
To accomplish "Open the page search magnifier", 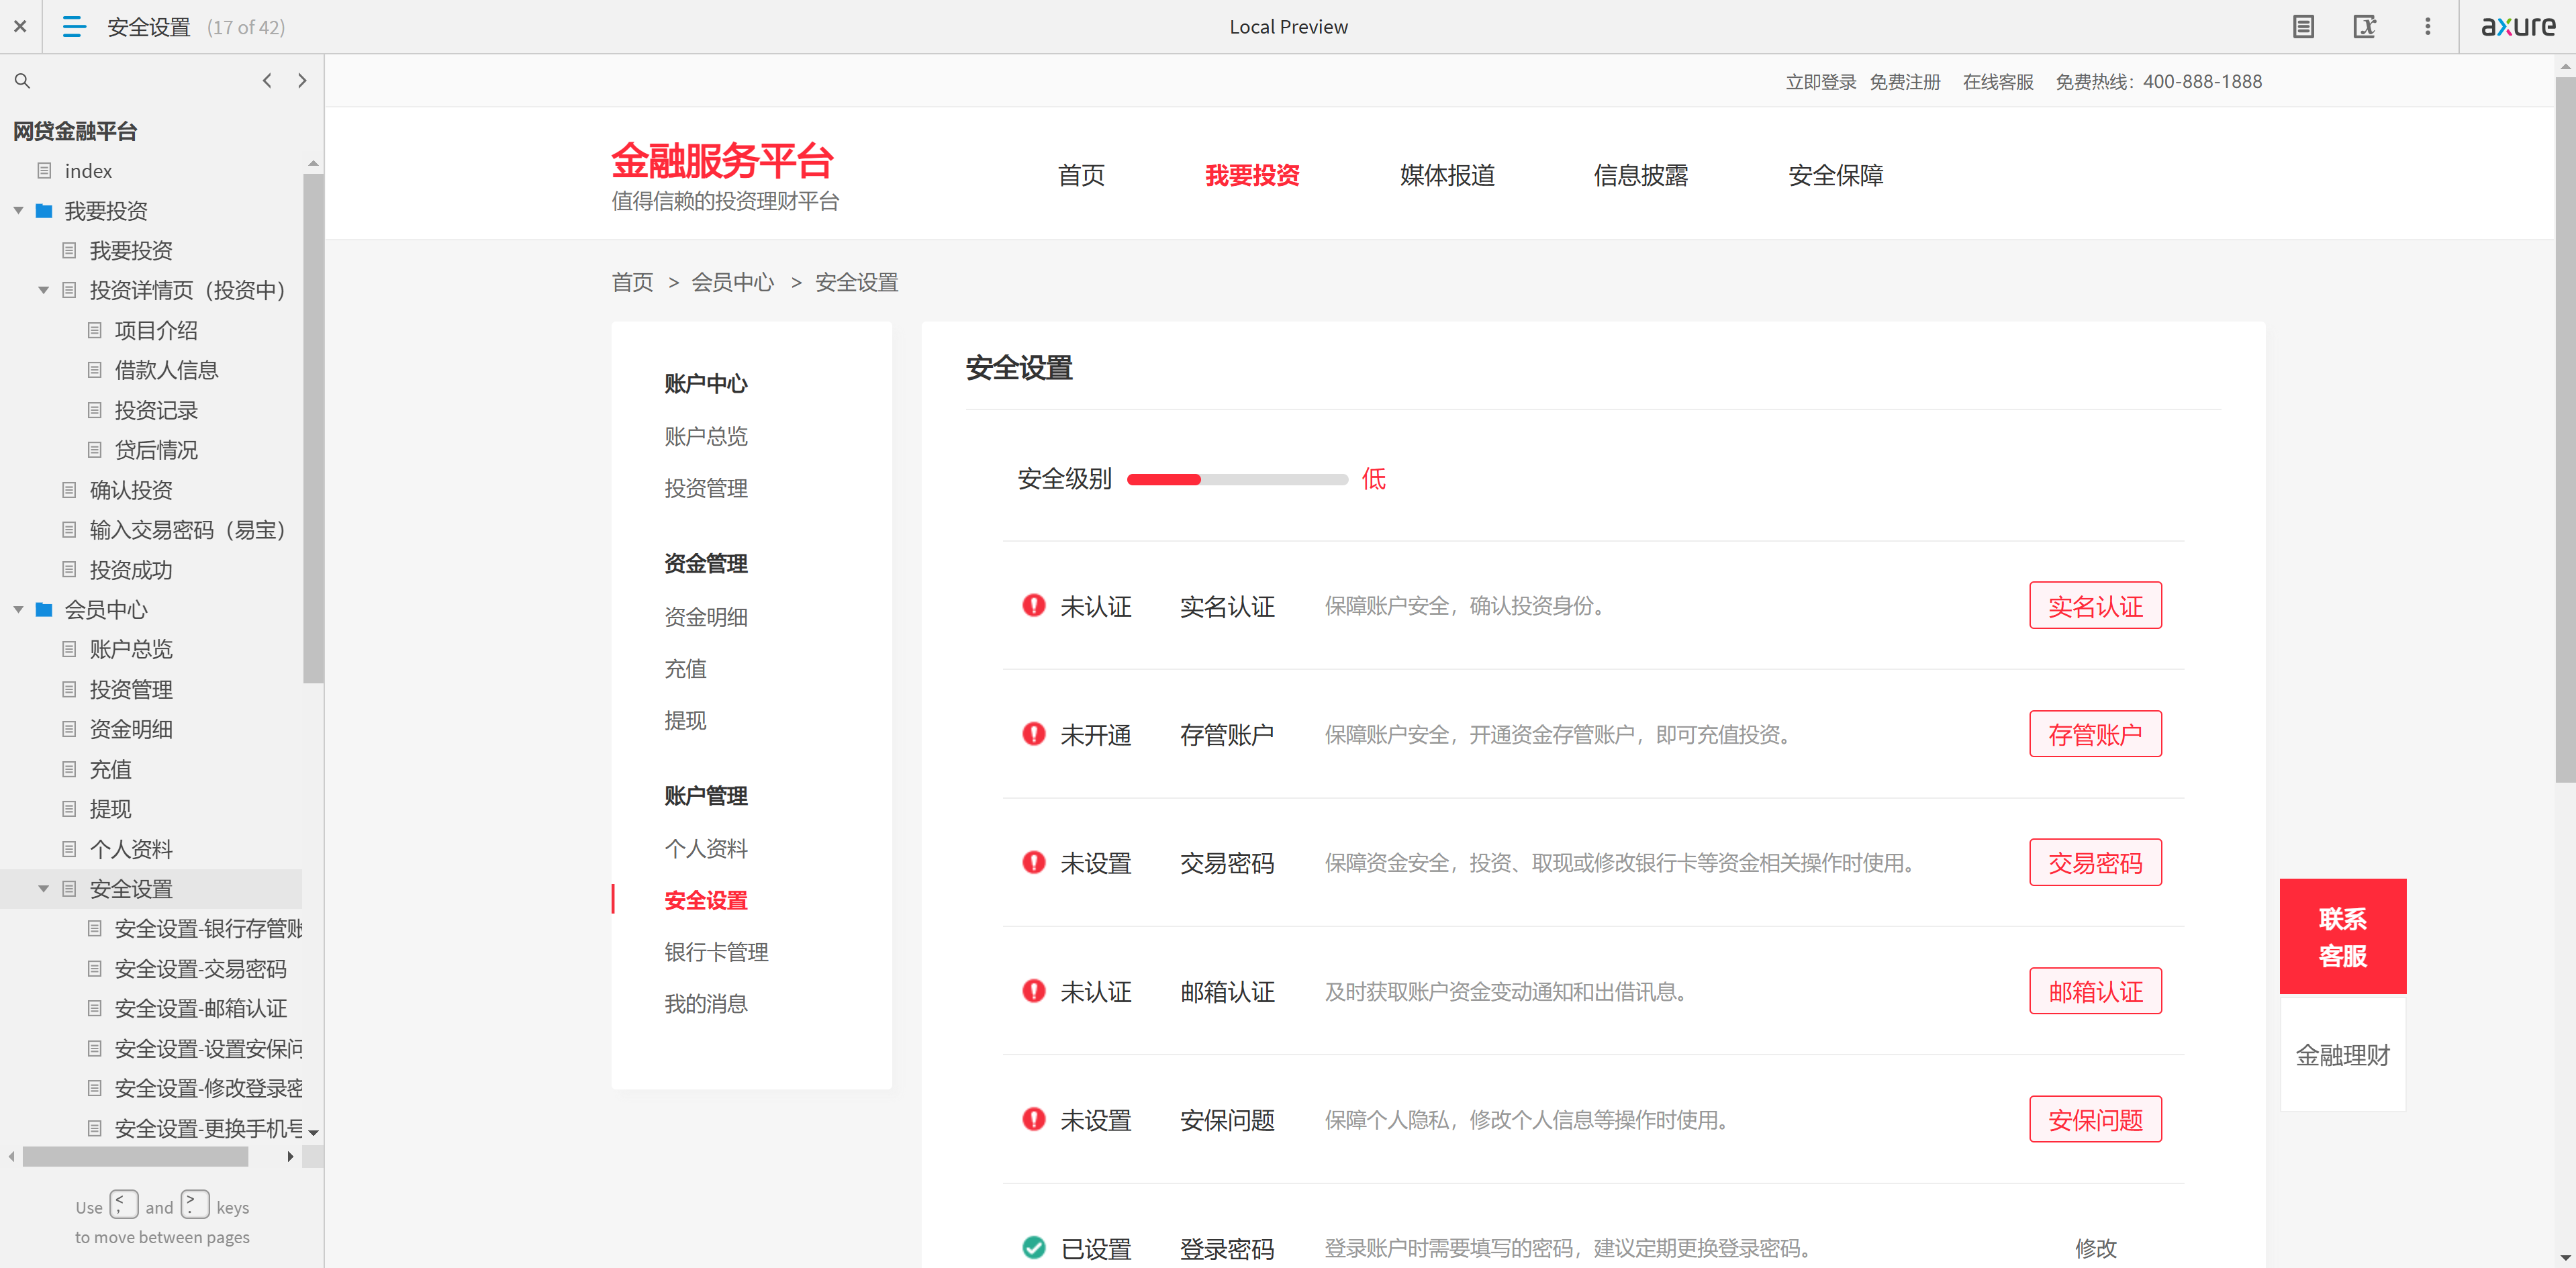I will pyautogui.click(x=22, y=81).
